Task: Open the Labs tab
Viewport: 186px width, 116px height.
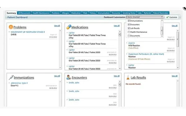Action: point(139,13)
